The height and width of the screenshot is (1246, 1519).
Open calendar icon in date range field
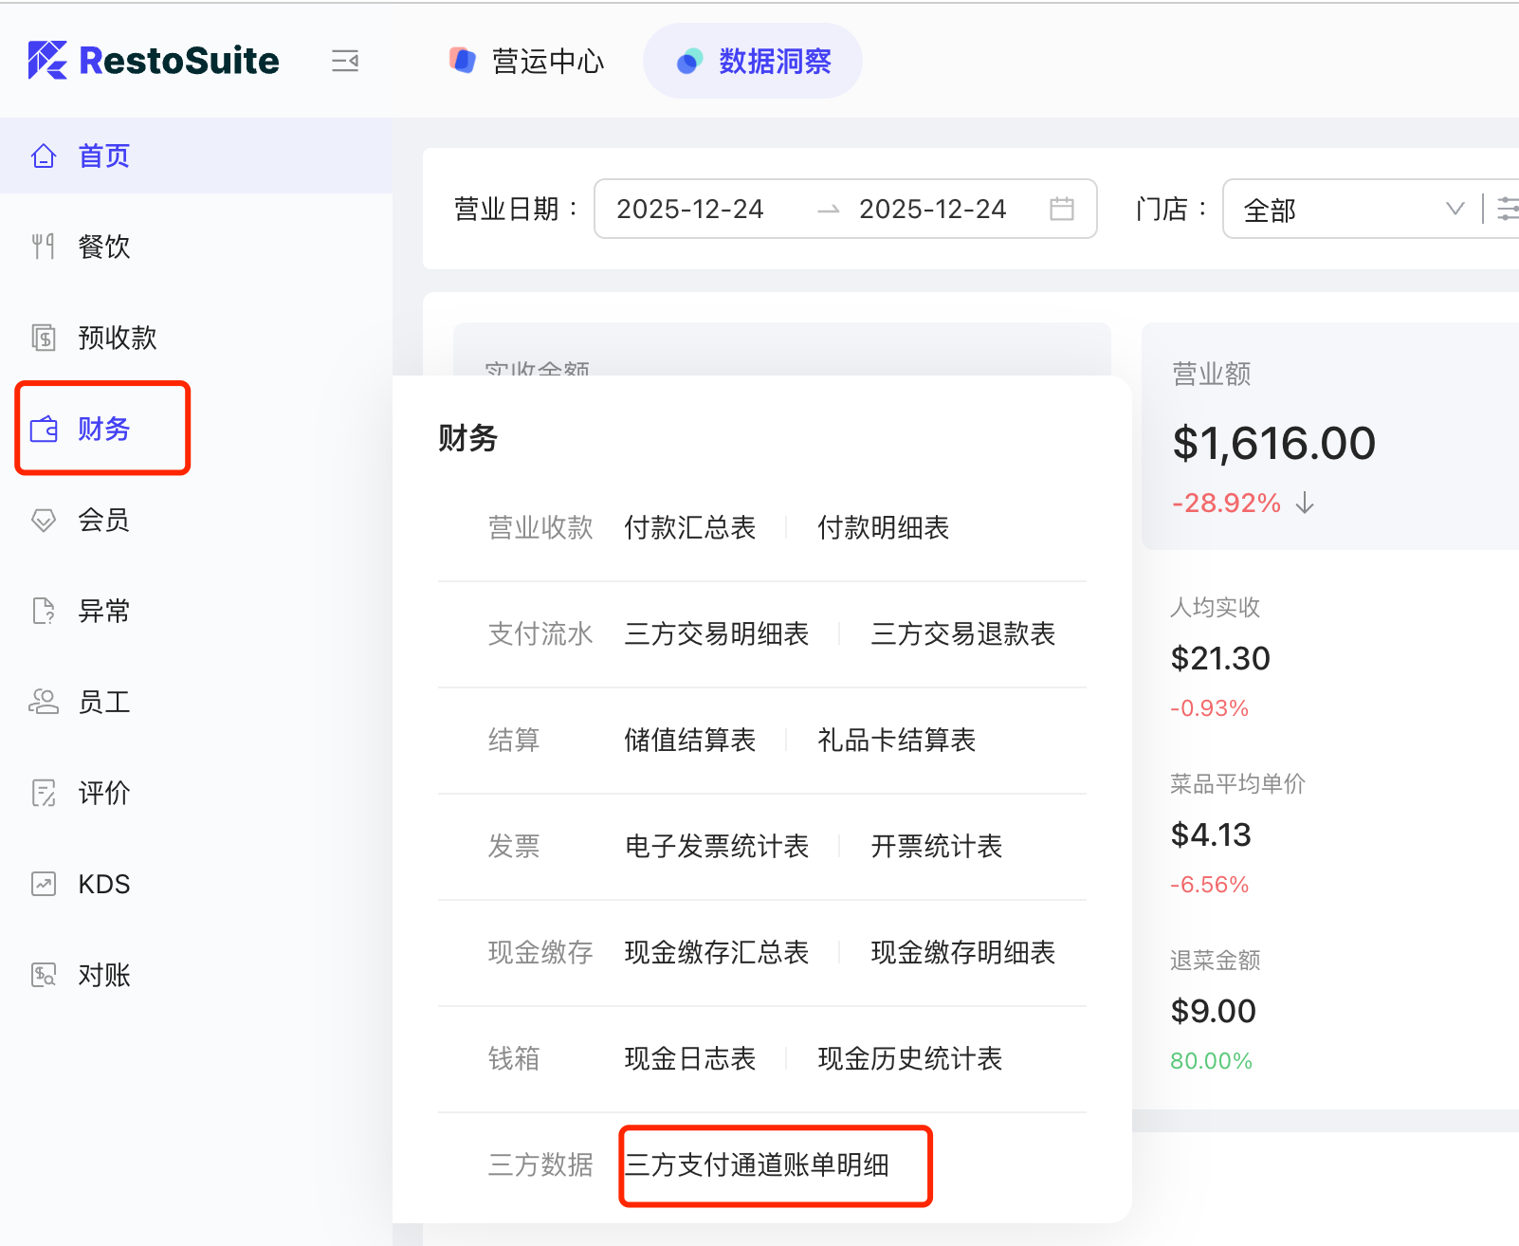[x=1062, y=209]
